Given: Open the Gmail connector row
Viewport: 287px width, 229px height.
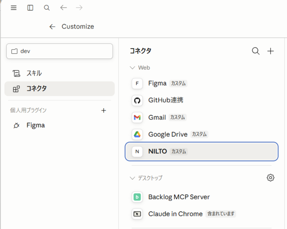Looking at the screenshot, I should [x=201, y=118].
